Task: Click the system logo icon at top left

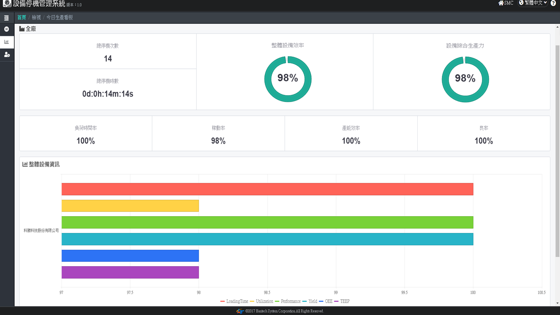Action: 7,4
